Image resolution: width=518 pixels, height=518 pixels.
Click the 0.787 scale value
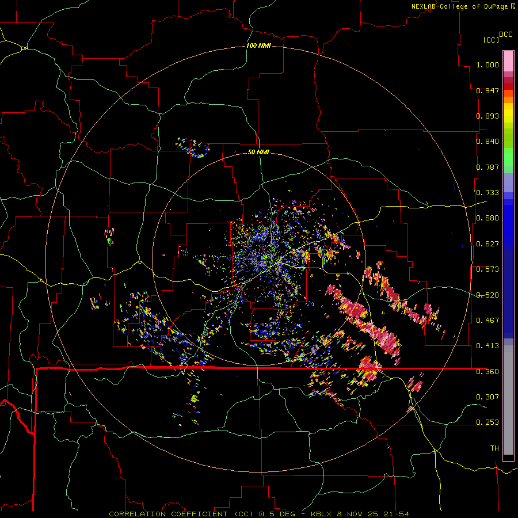click(x=487, y=167)
